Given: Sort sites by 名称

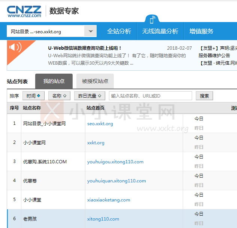Looking at the screenshot, I should [59, 96].
